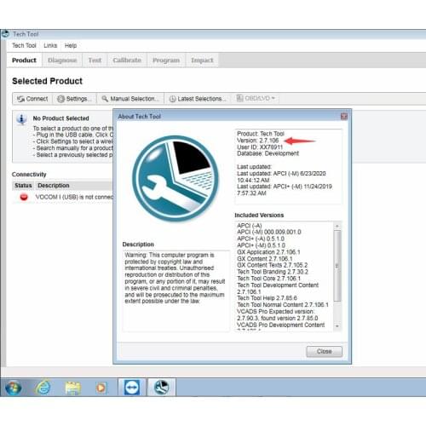The image size is (426, 426).
Task: Select the VOCOM I (USB) connectivity row
Action: coord(62,197)
